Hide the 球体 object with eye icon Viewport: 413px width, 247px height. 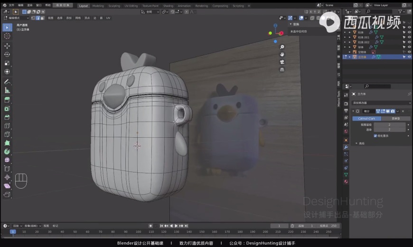pos(409,47)
